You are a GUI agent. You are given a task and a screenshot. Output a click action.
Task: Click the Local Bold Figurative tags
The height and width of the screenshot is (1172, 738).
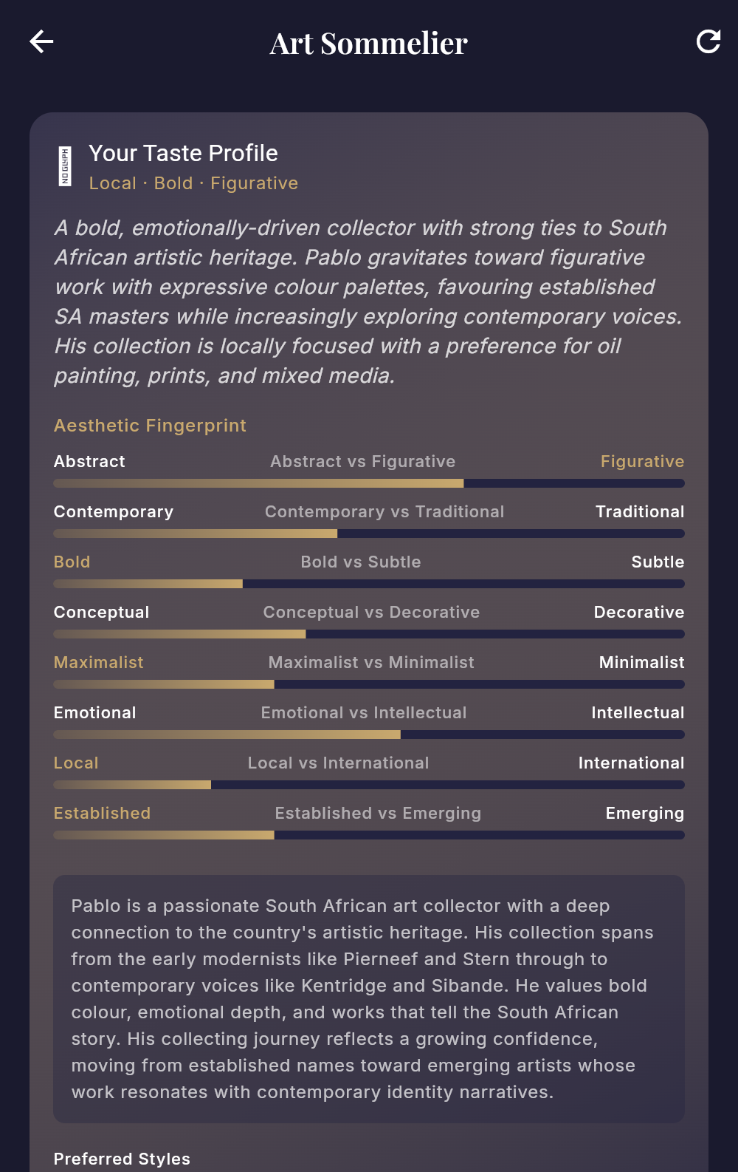tap(193, 183)
